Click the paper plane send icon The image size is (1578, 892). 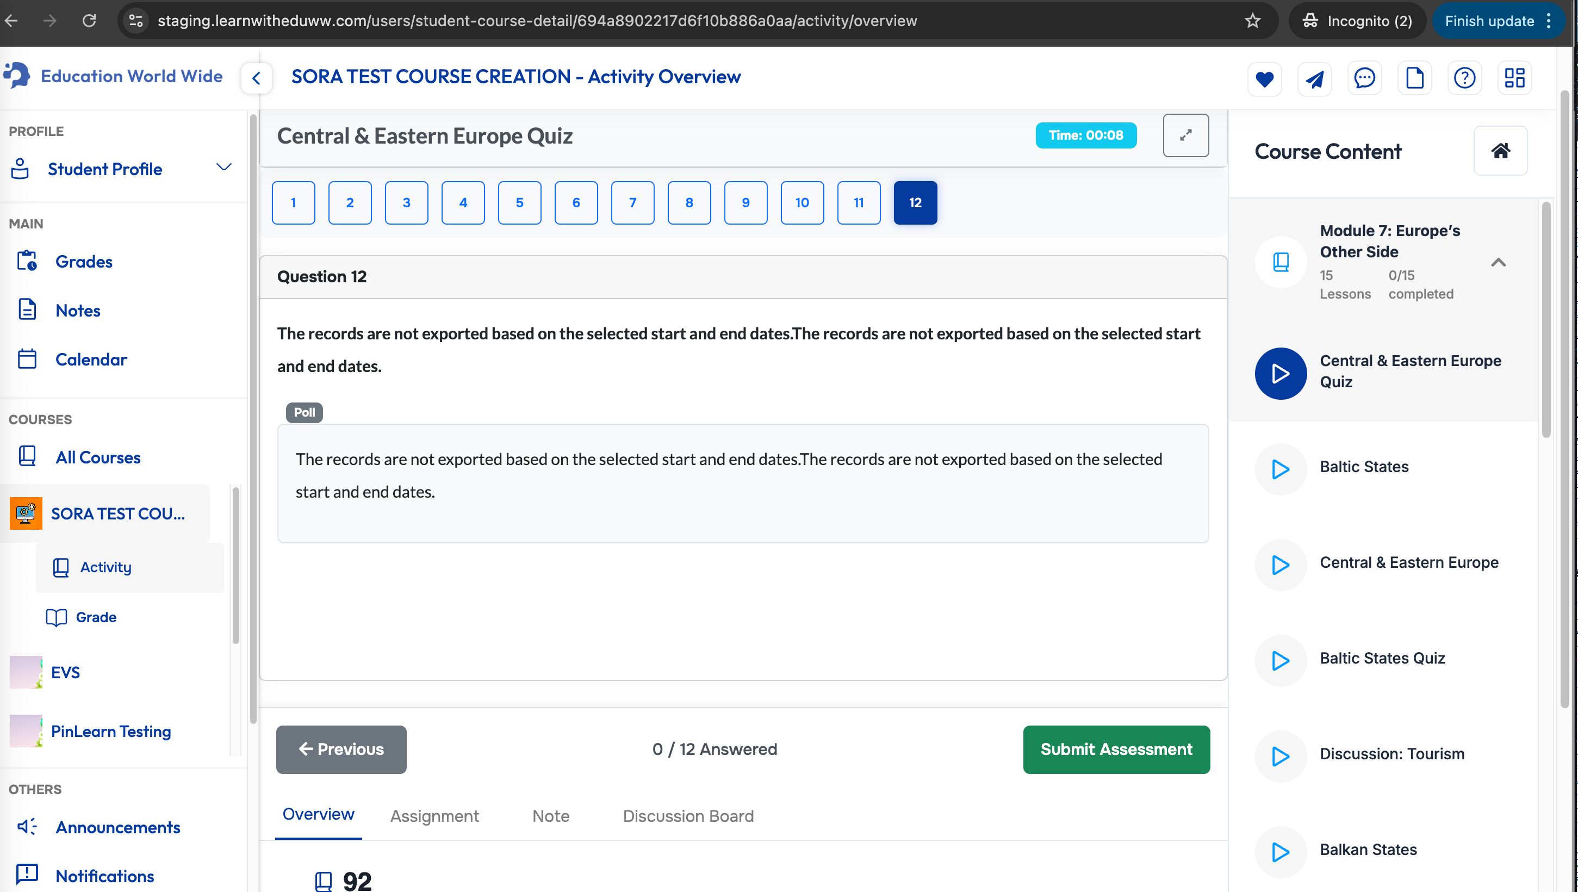coord(1315,78)
